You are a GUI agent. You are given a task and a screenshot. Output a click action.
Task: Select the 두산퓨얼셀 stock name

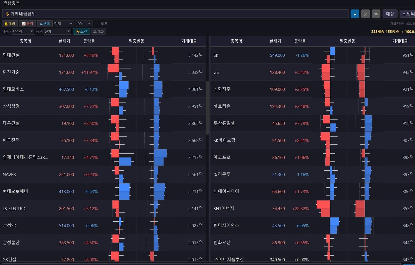coord(224,123)
